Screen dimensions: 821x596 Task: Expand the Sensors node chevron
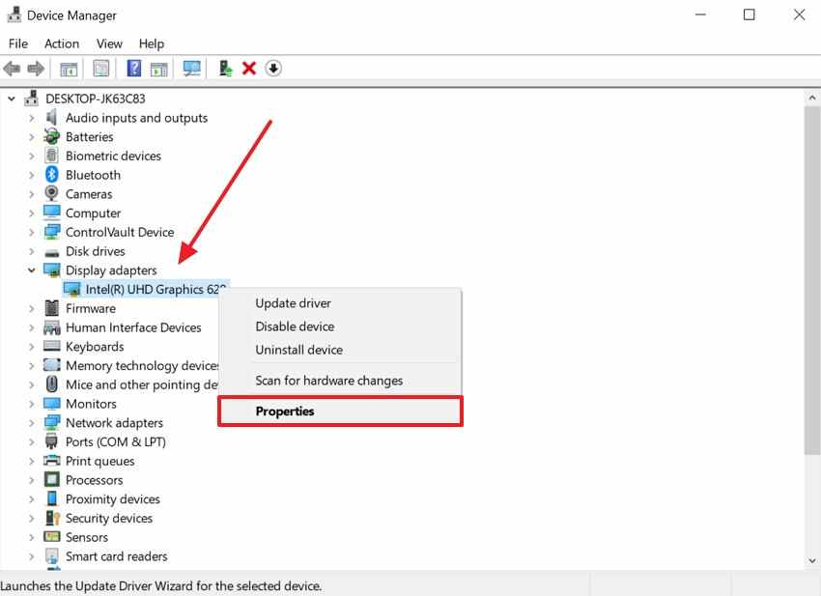[32, 537]
